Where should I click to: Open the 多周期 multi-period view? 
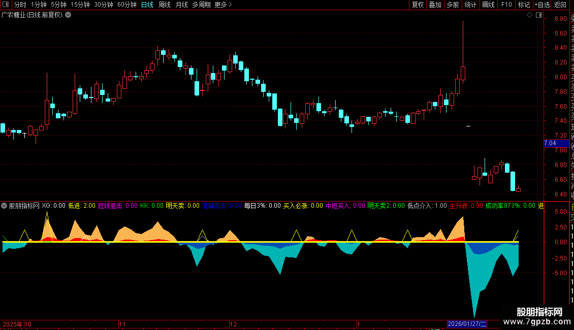tap(201, 5)
